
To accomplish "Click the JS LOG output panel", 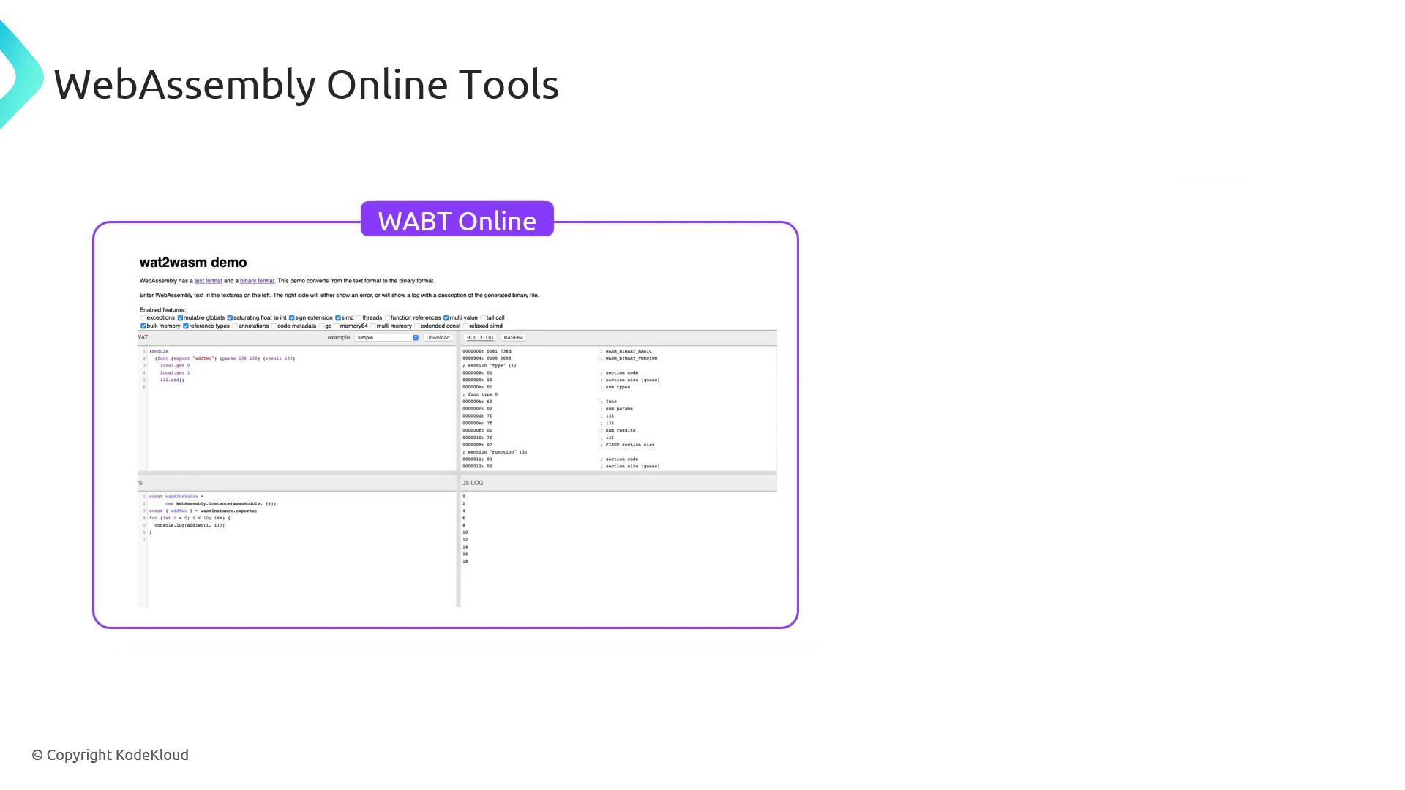I will (x=618, y=549).
